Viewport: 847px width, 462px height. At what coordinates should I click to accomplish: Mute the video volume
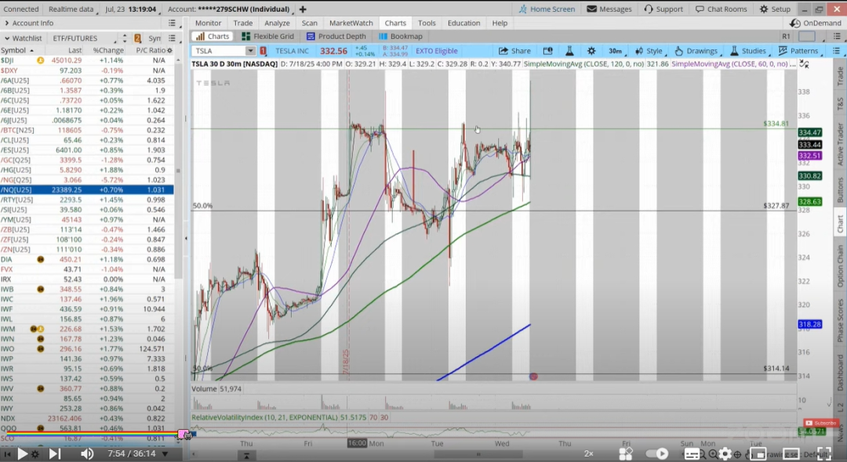click(87, 454)
